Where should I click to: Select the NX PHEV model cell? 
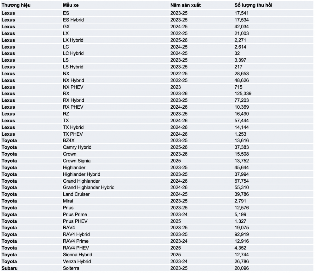coord(73,87)
